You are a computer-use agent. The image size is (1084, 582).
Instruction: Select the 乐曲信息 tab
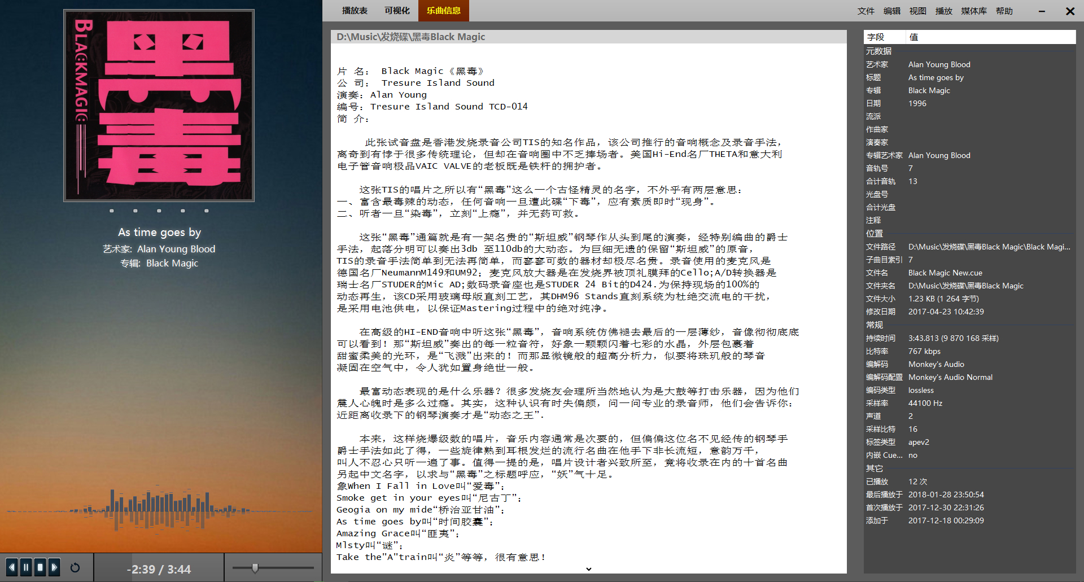tap(444, 11)
